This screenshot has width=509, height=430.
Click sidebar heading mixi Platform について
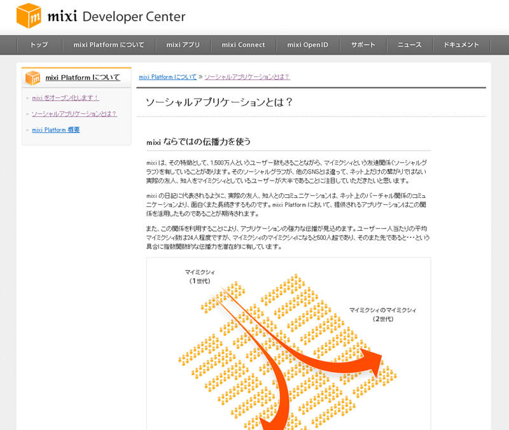click(83, 78)
